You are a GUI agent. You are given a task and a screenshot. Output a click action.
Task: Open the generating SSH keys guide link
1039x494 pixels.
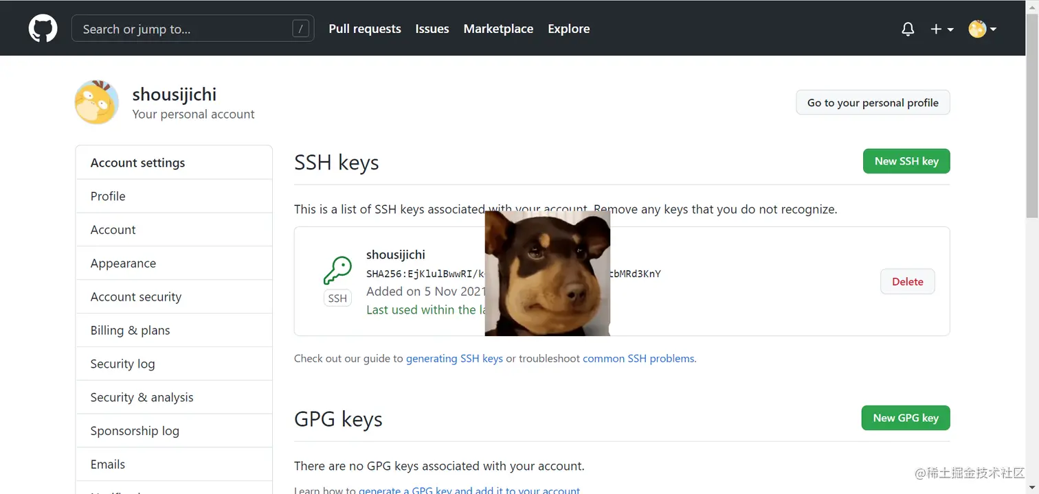click(x=455, y=358)
